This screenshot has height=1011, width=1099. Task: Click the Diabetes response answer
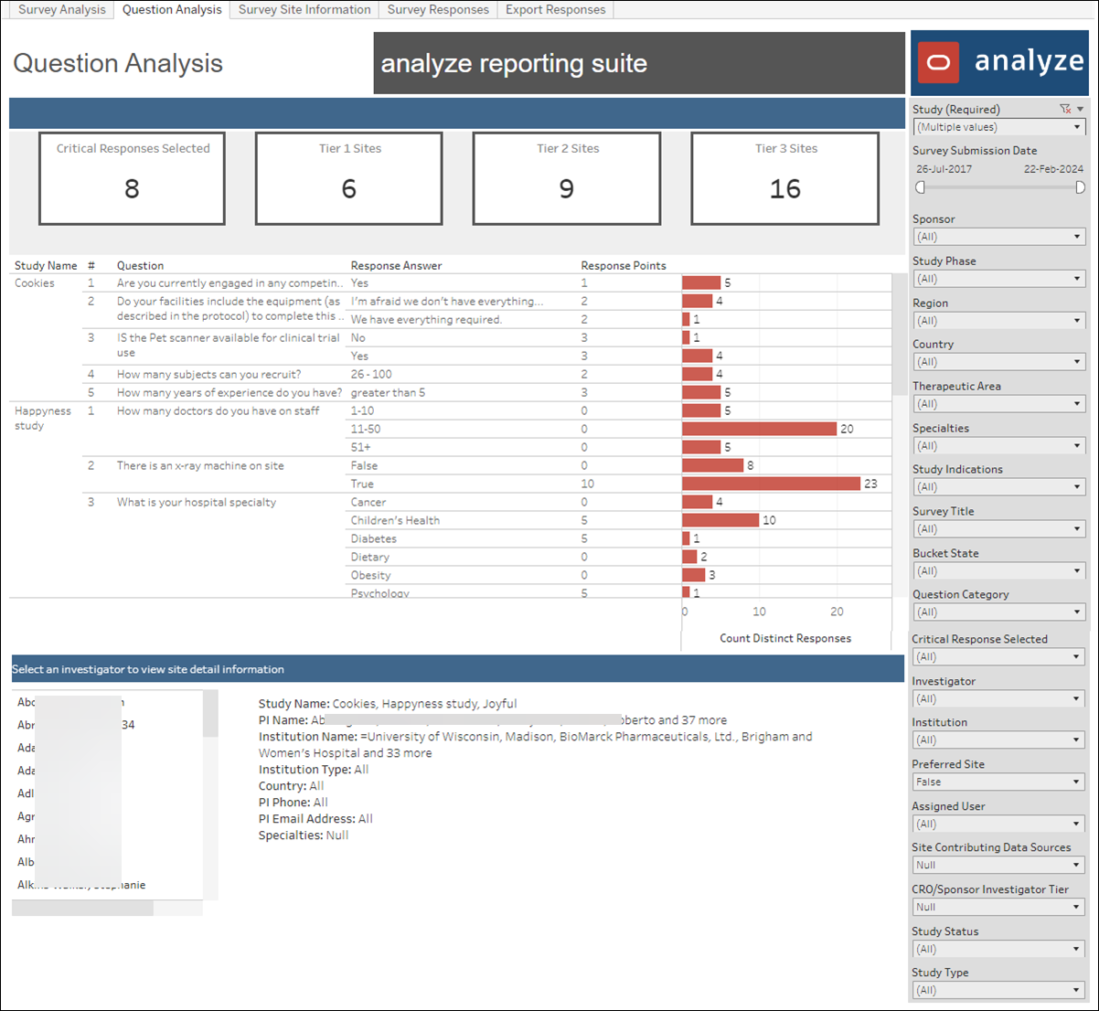[x=374, y=539]
